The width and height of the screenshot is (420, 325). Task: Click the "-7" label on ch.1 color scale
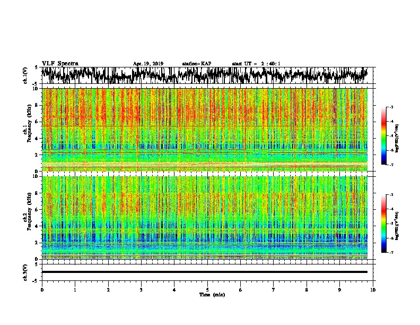coord(391,165)
